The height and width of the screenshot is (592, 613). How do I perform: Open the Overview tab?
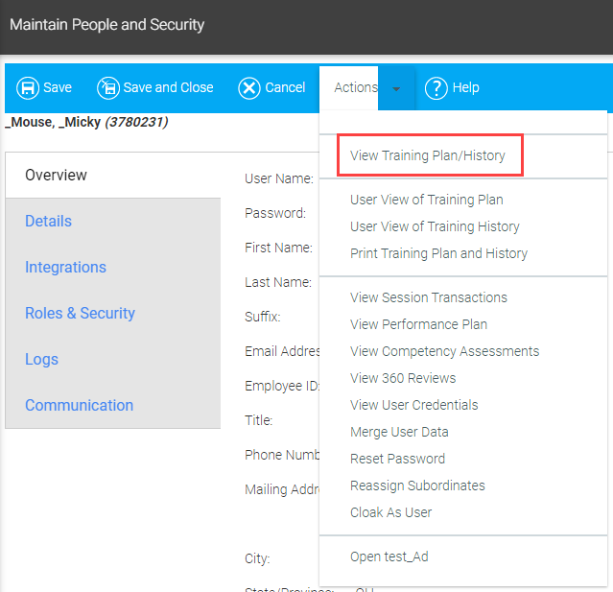tap(56, 176)
